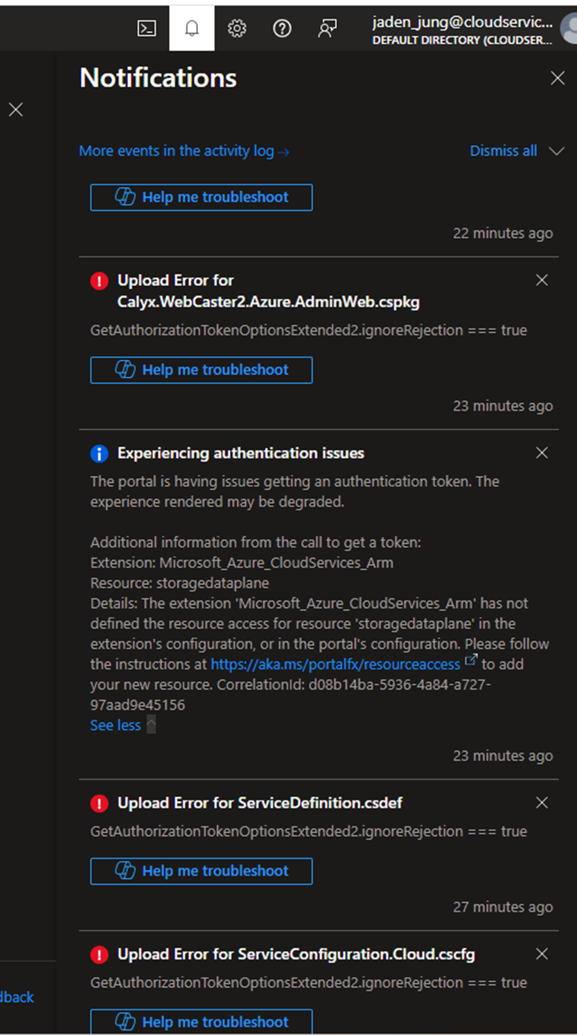Viewport: 577px width, 1035px height.
Task: Open More events in the activity log
Action: point(184,151)
